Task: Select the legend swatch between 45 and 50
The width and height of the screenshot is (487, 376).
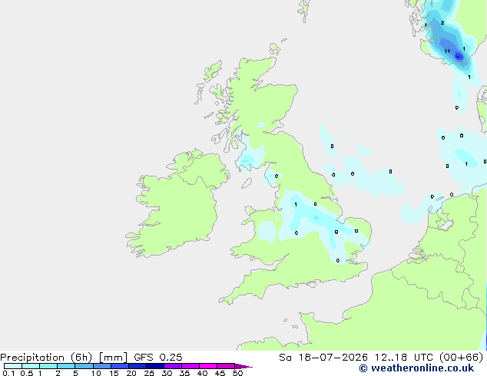Action: point(226,366)
